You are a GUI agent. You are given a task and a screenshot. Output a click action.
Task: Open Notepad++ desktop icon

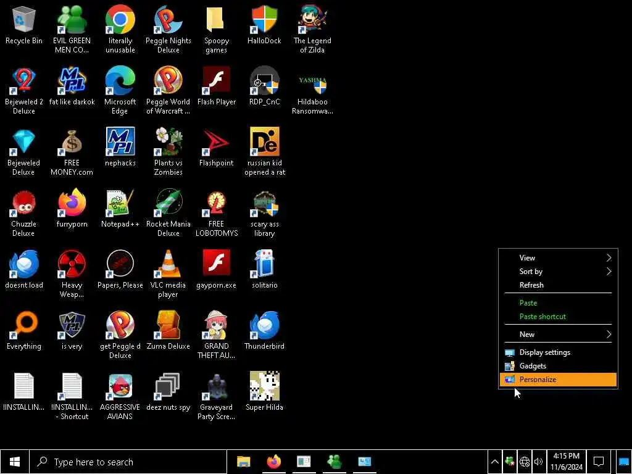(120, 209)
